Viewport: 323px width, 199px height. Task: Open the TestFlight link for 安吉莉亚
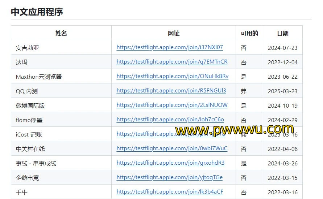tap(170, 47)
